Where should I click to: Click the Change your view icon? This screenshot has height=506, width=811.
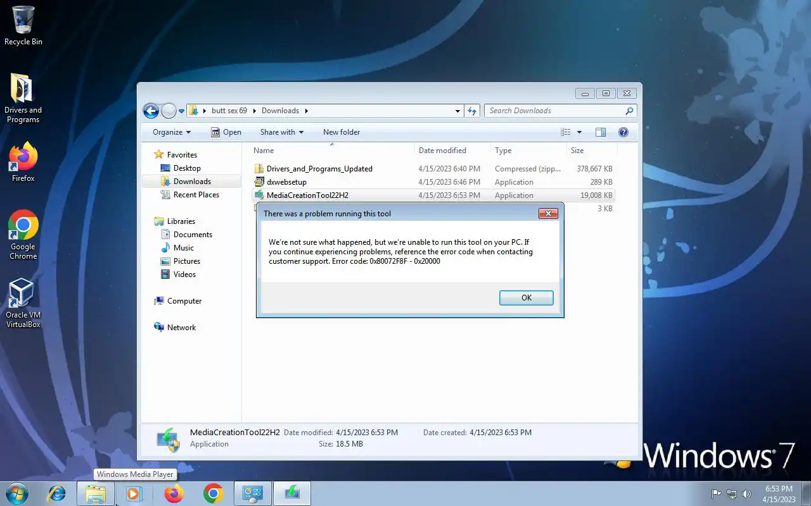pos(566,132)
